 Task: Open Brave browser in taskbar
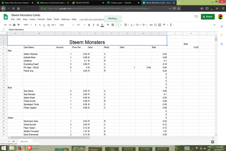pyautogui.click(x=29, y=148)
